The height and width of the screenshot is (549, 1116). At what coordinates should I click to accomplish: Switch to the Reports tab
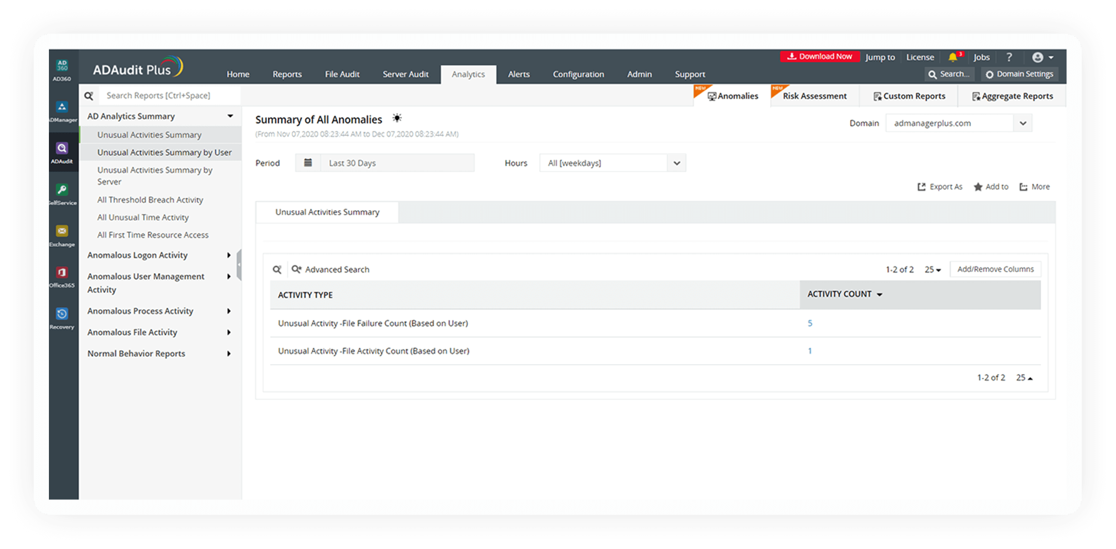click(287, 74)
